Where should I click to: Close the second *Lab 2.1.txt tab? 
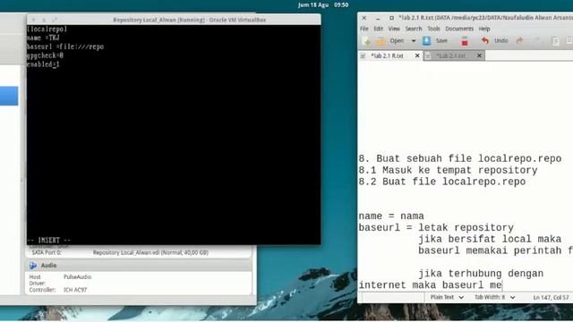tap(479, 55)
